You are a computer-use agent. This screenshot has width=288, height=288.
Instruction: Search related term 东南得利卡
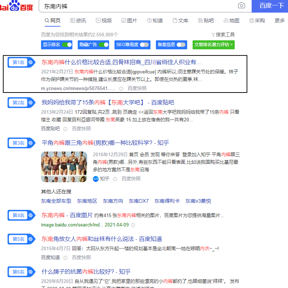[167, 201]
